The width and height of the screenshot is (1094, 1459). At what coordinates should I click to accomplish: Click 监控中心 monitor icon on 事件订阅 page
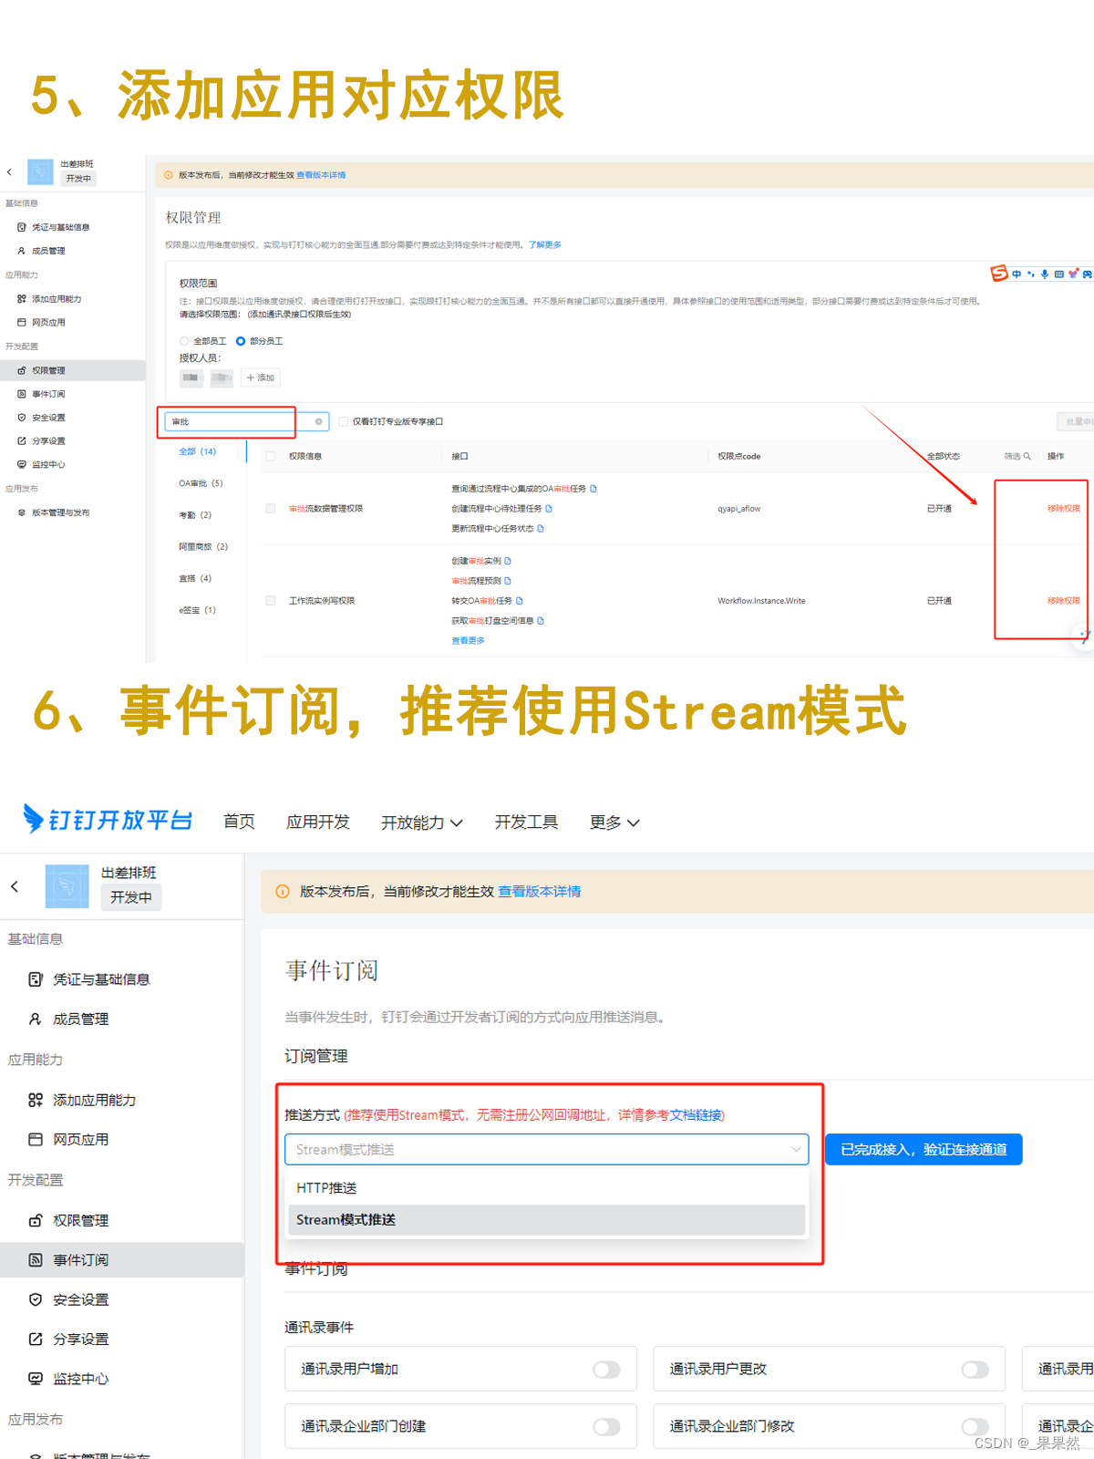(36, 1379)
